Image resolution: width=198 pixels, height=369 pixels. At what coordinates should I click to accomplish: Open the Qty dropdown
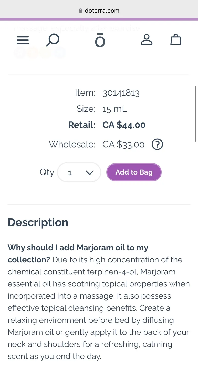79,172
